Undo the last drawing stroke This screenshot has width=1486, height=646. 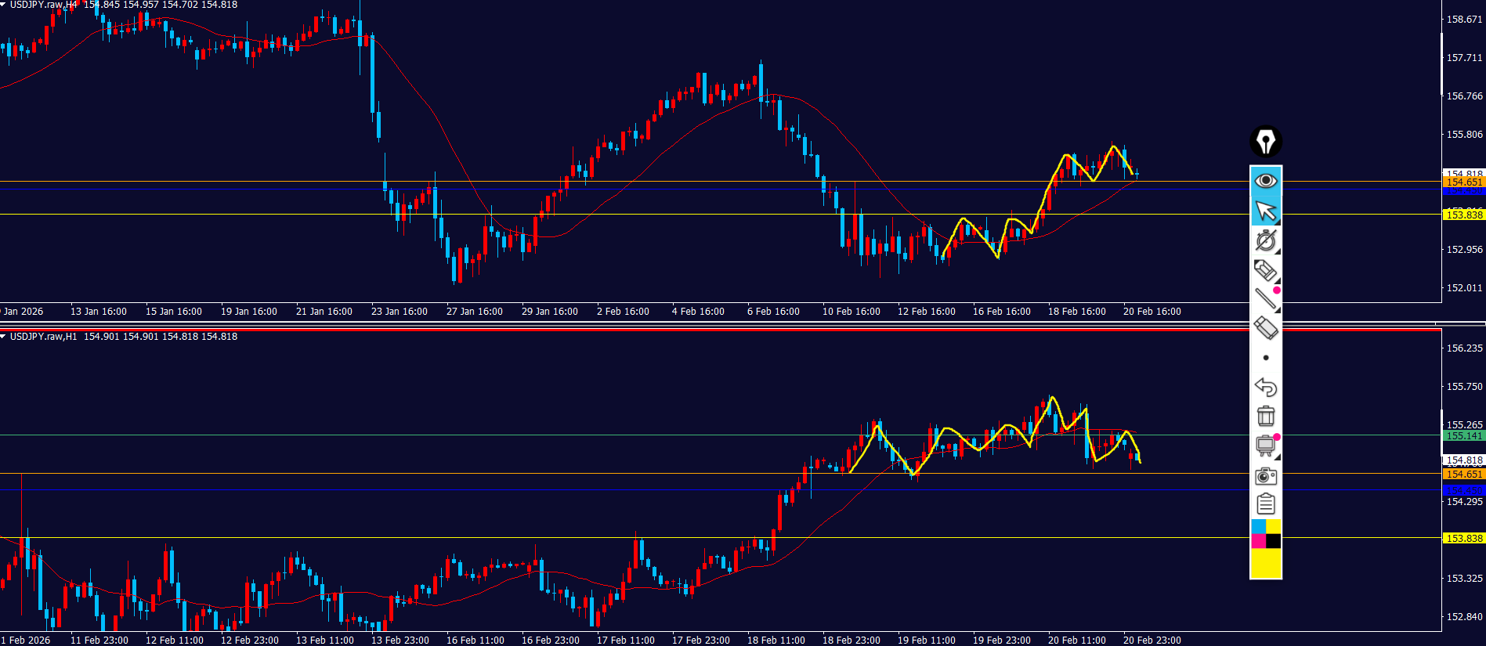[x=1265, y=387]
